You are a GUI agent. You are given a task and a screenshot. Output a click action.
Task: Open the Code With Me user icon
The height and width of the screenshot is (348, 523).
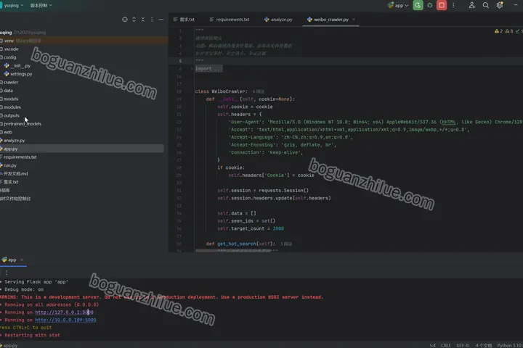pyautogui.click(x=471, y=5)
